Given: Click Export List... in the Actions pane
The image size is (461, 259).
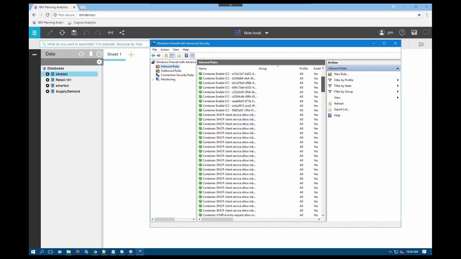Looking at the screenshot, I should click(341, 109).
